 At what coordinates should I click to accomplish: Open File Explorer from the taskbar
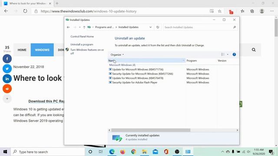[x=144, y=152]
